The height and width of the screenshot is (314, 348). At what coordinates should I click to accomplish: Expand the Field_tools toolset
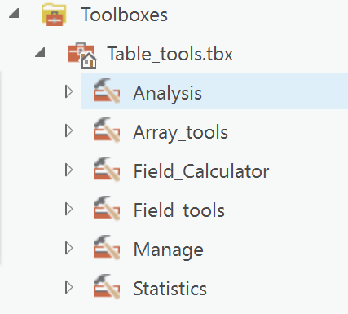coord(69,209)
